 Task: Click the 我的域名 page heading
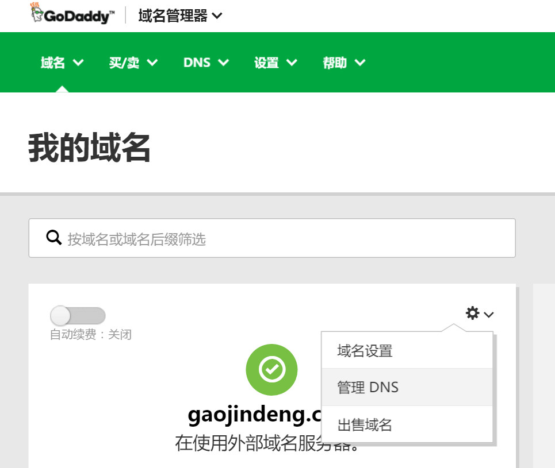pos(89,148)
